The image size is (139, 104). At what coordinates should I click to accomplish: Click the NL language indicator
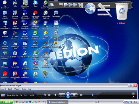click(x=96, y=102)
